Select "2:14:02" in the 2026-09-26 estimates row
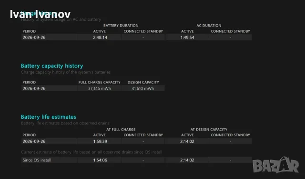This screenshot has width=305, height=179. click(x=187, y=141)
